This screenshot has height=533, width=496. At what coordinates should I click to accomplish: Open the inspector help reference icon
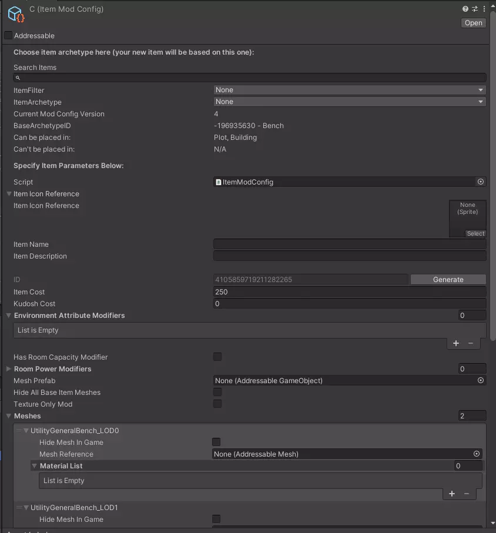[x=465, y=9]
